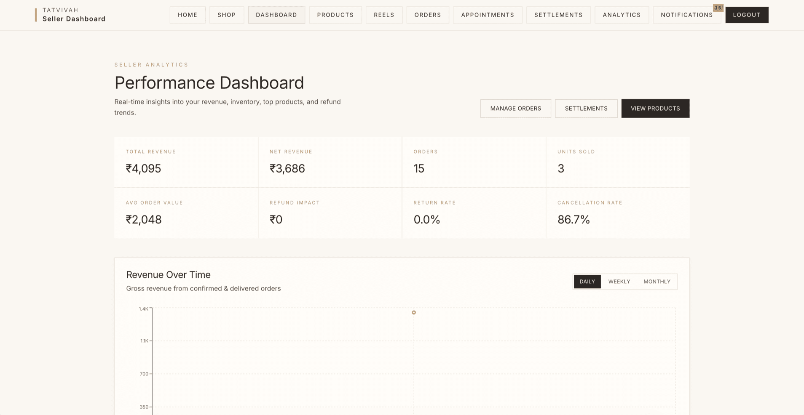
Task: Click the 'Gross revenue from confirmed' subtitle
Action: 204,288
